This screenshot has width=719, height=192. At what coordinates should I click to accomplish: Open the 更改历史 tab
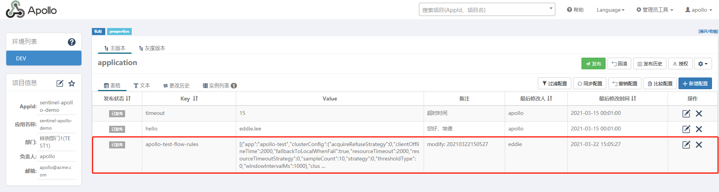pyautogui.click(x=177, y=85)
